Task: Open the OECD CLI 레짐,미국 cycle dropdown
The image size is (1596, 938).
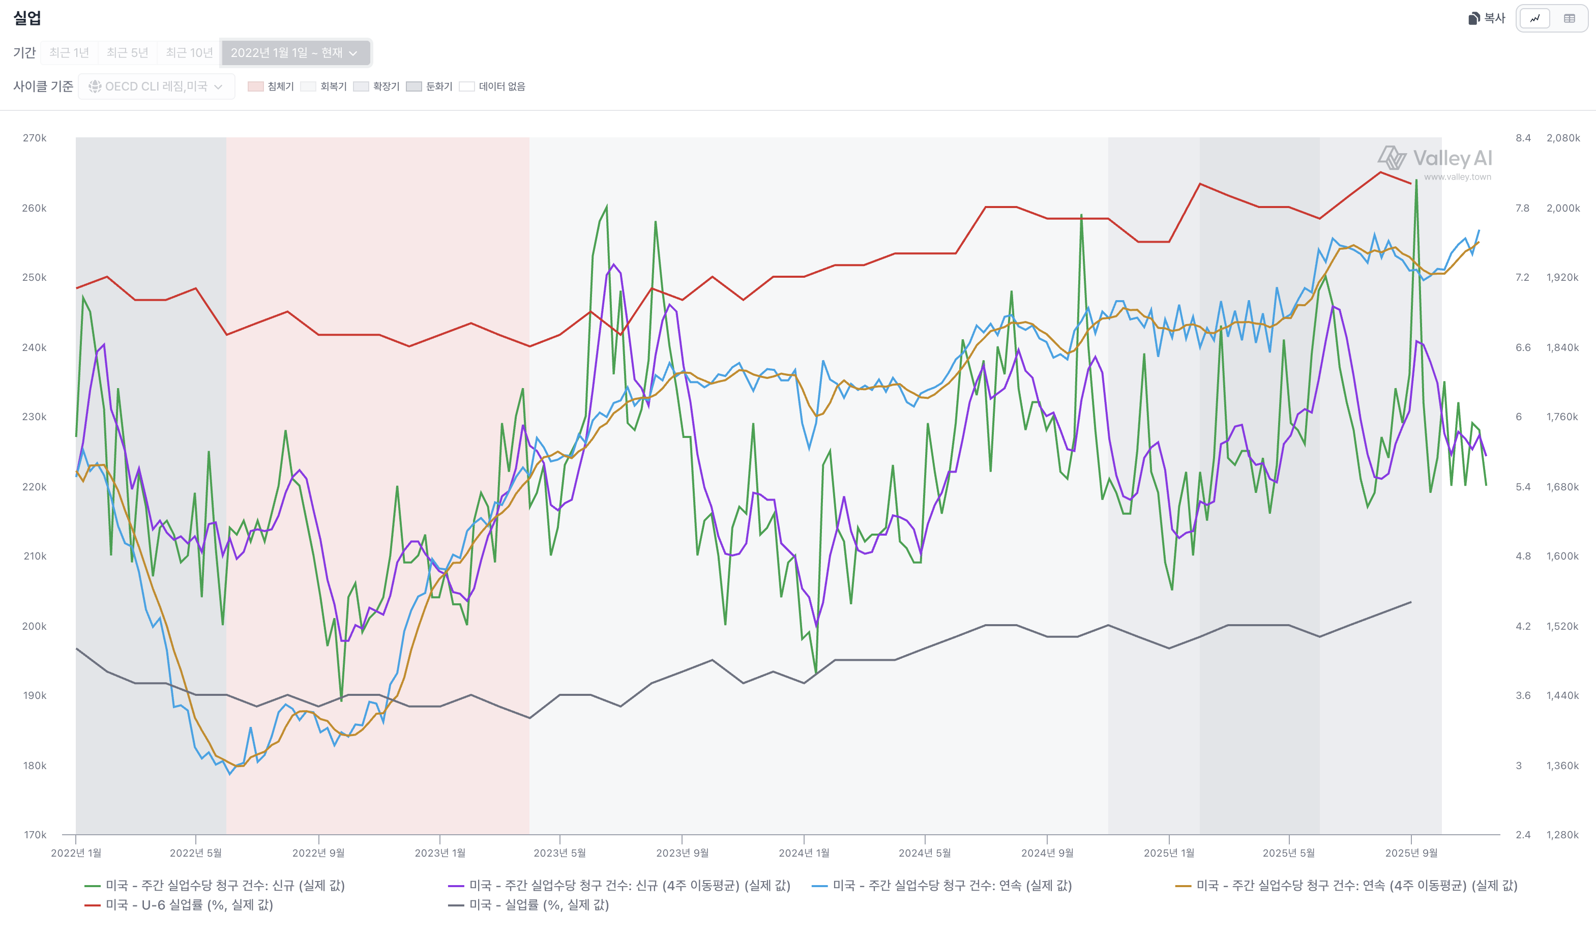Action: (157, 86)
